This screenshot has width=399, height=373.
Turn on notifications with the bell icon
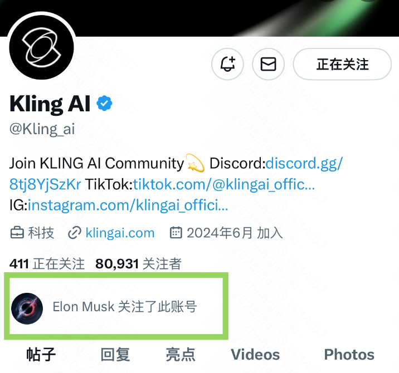(x=227, y=64)
